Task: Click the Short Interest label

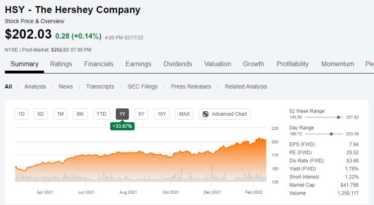Action: tap(304, 177)
